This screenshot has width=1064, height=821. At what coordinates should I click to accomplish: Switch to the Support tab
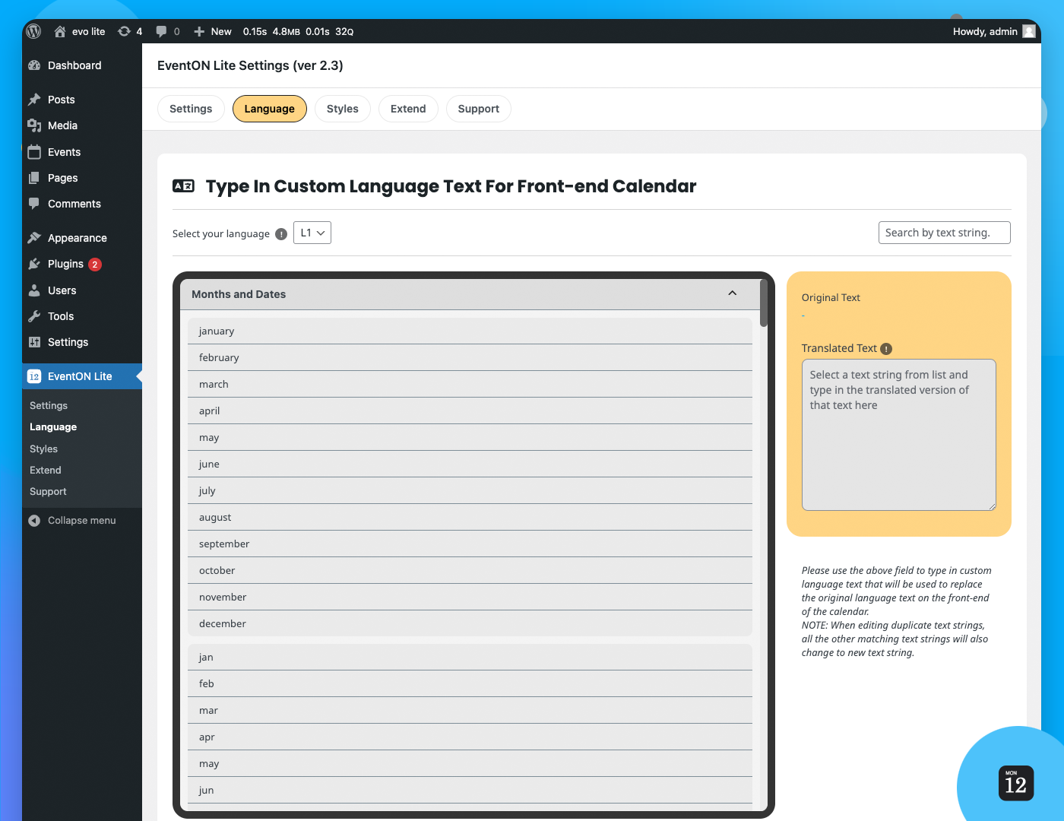[479, 109]
